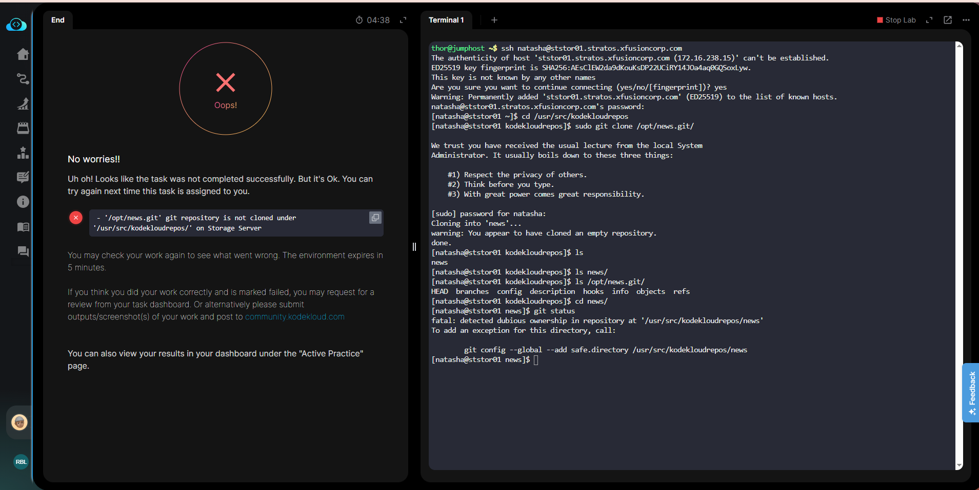Expand the task panel to fullscreen
This screenshot has width=979, height=490.
click(x=403, y=20)
